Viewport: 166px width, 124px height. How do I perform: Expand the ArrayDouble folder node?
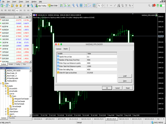pyautogui.click(x=6, y=91)
